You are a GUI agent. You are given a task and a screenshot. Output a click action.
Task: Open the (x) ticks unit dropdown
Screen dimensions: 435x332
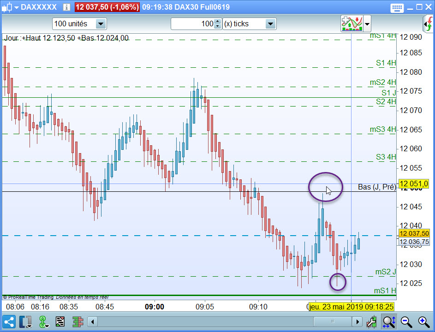(250, 24)
